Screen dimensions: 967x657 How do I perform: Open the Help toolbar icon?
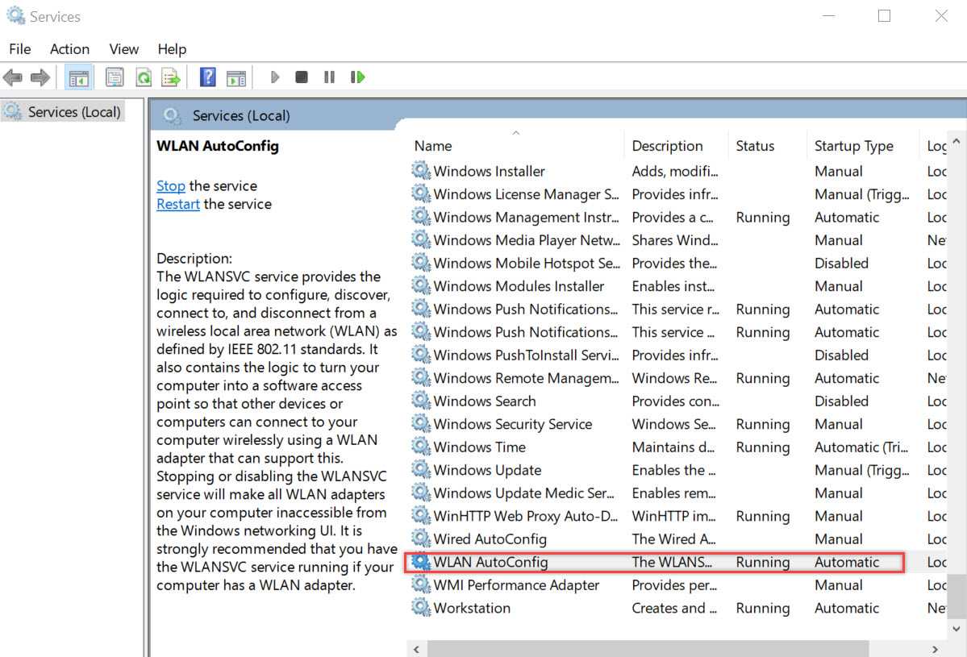(208, 77)
